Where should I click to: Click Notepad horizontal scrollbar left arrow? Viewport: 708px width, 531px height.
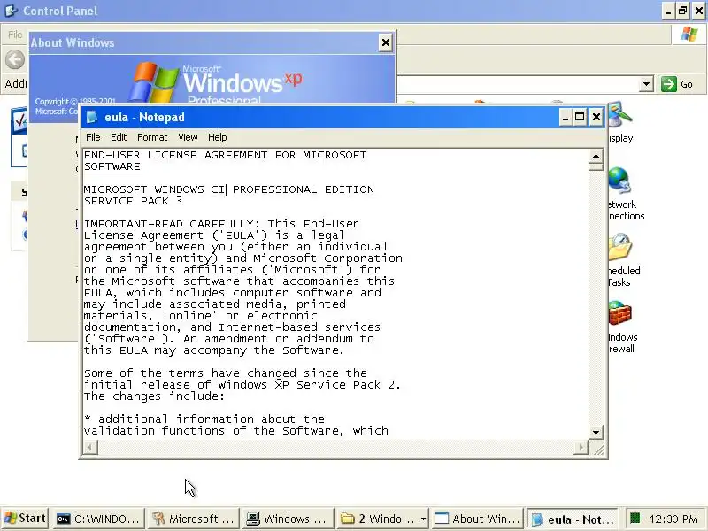[90, 447]
